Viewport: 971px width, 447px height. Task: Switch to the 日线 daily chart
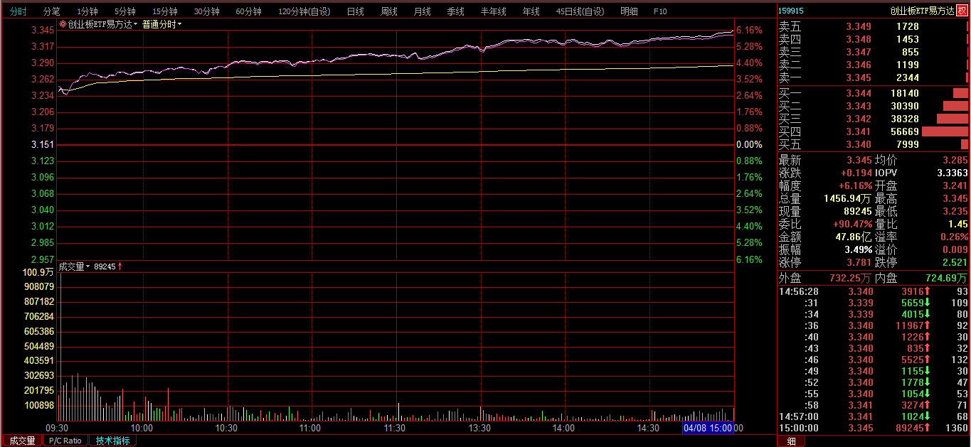pos(355,11)
